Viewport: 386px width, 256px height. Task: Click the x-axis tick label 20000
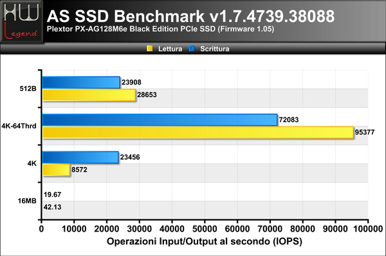click(107, 229)
